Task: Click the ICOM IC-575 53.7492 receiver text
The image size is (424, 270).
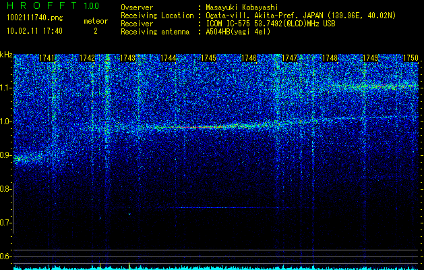Action: 270,24
